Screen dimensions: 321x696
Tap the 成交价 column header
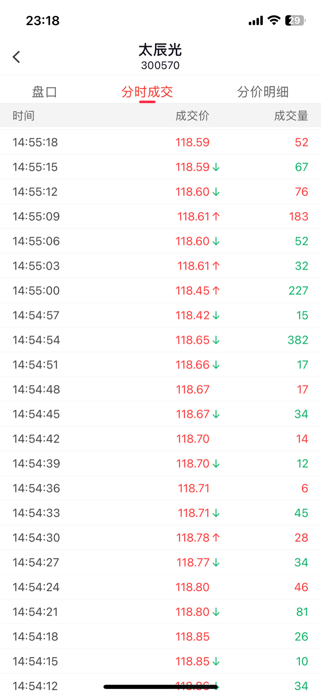192,116
